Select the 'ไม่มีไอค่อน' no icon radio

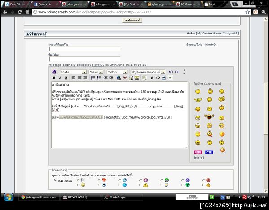coord(55,180)
